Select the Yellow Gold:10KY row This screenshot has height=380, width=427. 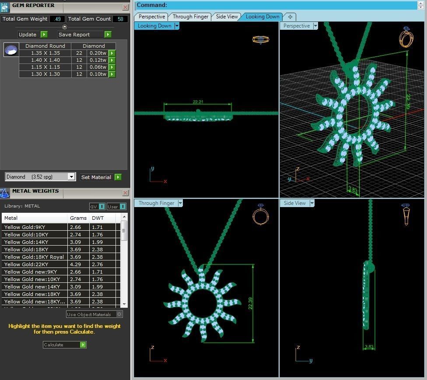pyautogui.click(x=61, y=234)
